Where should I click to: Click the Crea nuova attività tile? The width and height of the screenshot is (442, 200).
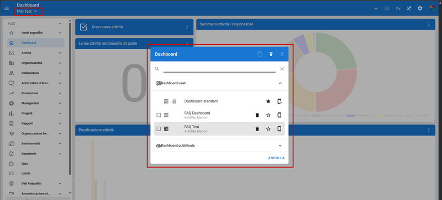[x=134, y=27]
